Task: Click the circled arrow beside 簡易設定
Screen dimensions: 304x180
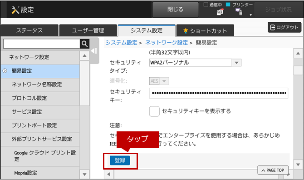Action: coord(5,71)
